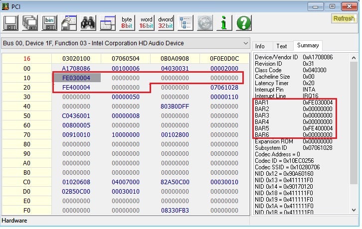Click the tree list options icon
362x229 pixels.
pyautogui.click(x=185, y=23)
